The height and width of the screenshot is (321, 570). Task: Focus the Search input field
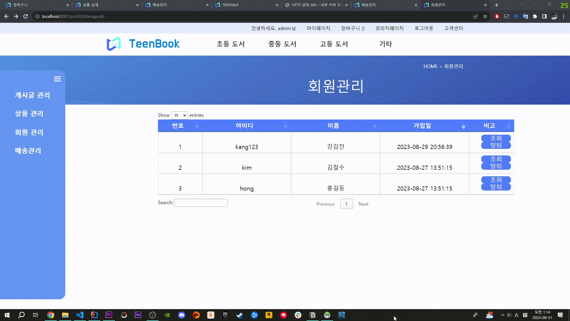pyautogui.click(x=201, y=203)
